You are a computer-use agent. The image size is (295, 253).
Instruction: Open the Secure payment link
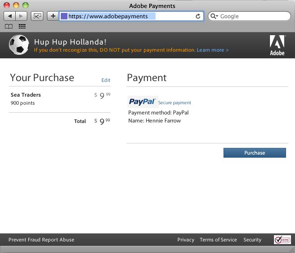pyautogui.click(x=174, y=102)
